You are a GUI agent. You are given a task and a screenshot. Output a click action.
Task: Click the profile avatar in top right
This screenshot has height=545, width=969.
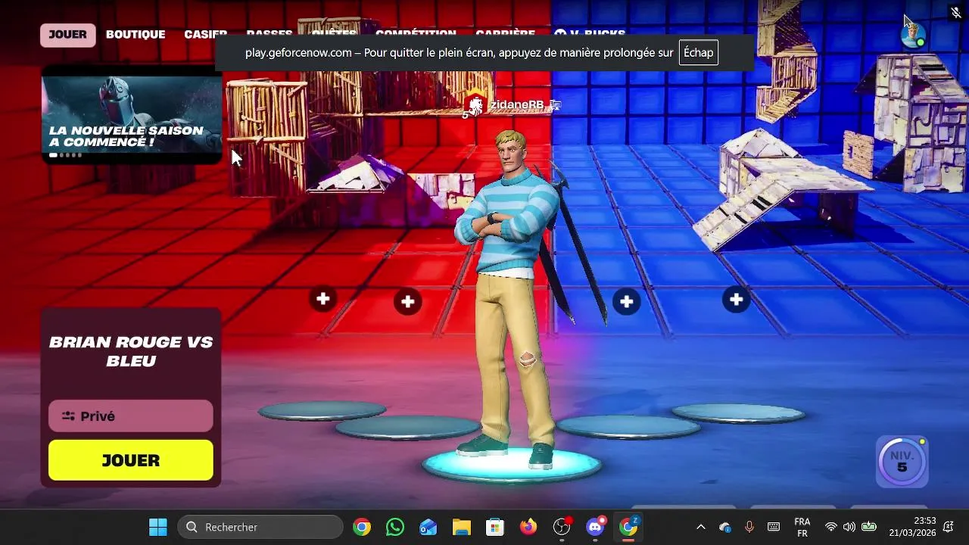tap(914, 35)
